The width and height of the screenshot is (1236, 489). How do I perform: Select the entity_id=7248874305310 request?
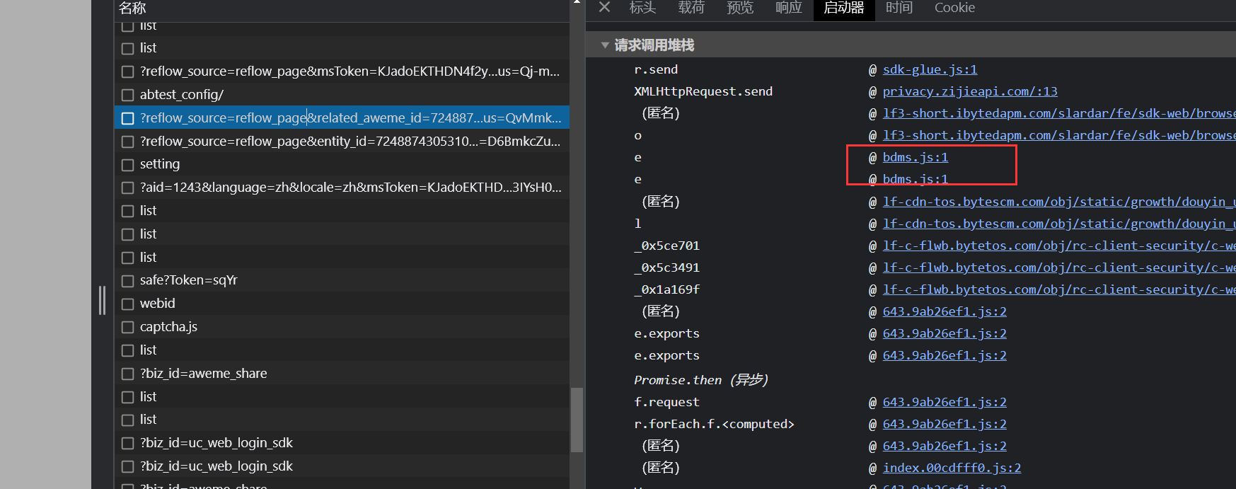(x=342, y=142)
